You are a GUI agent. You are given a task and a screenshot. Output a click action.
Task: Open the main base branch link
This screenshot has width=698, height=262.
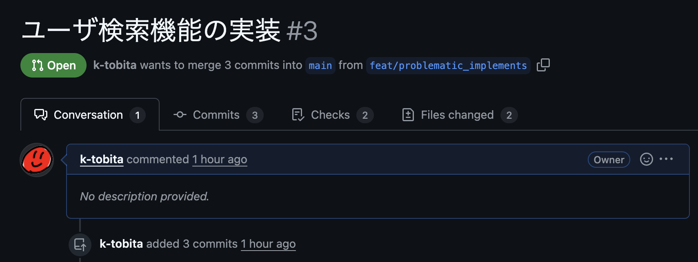coord(320,65)
